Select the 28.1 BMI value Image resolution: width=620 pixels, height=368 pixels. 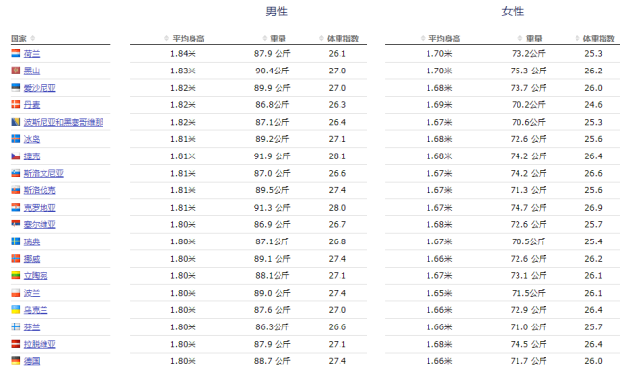point(338,156)
